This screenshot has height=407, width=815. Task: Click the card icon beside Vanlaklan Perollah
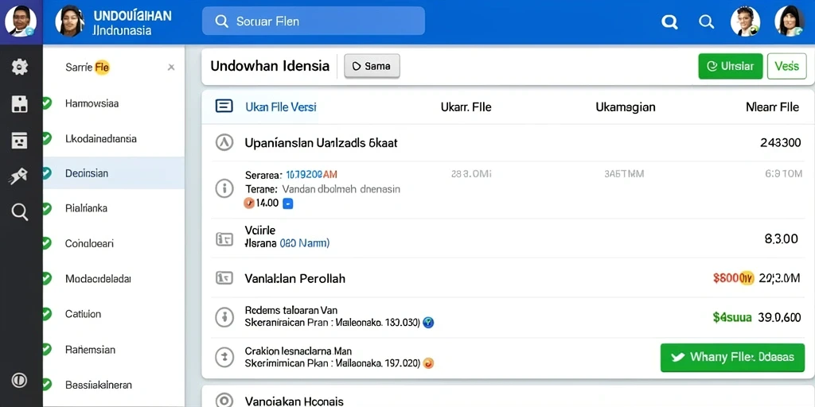(x=224, y=278)
